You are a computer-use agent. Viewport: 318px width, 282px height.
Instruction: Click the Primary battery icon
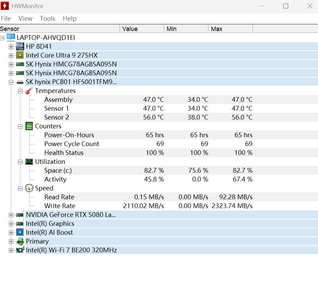20,241
